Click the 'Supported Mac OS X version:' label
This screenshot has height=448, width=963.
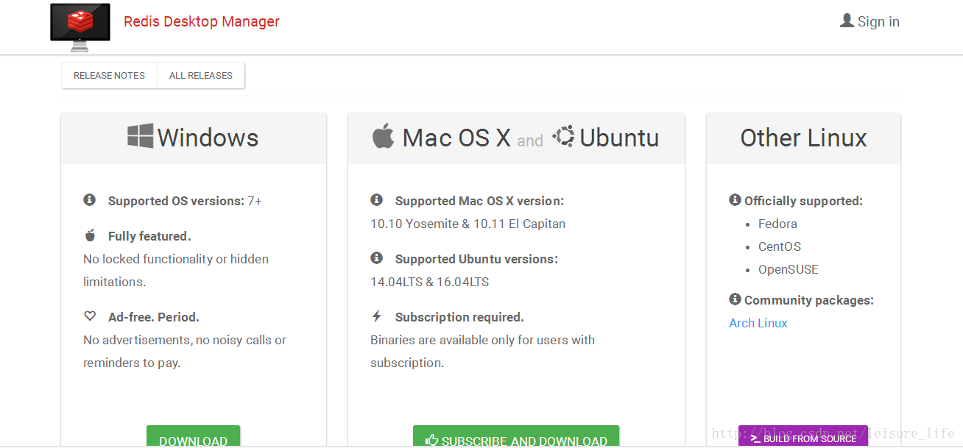click(479, 201)
